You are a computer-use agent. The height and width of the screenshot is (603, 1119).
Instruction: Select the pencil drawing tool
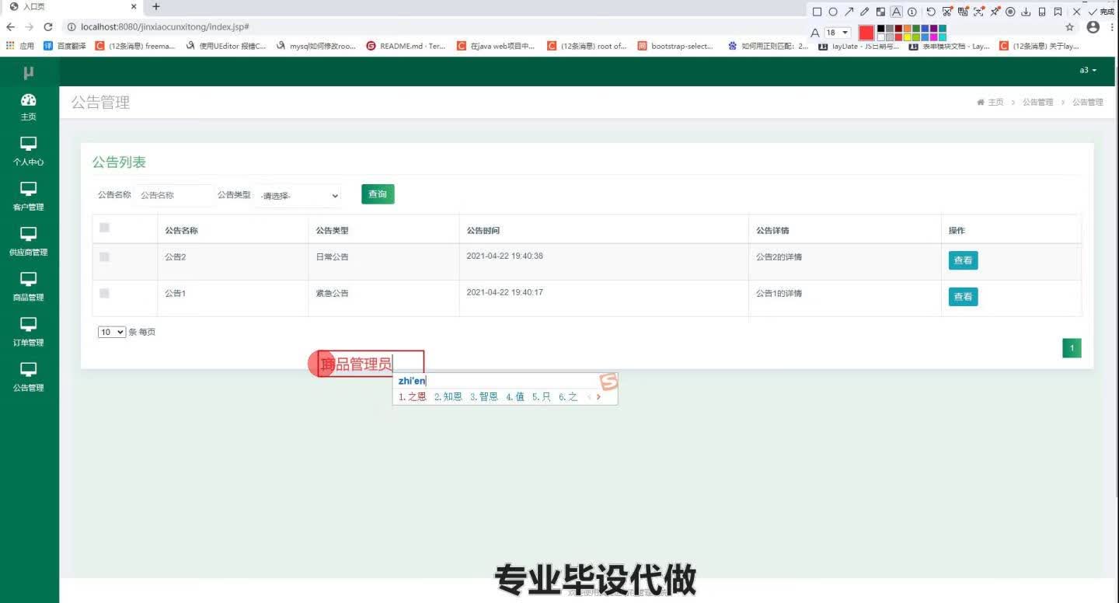point(865,12)
